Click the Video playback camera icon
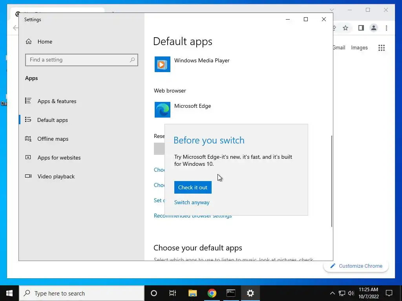 click(28, 176)
